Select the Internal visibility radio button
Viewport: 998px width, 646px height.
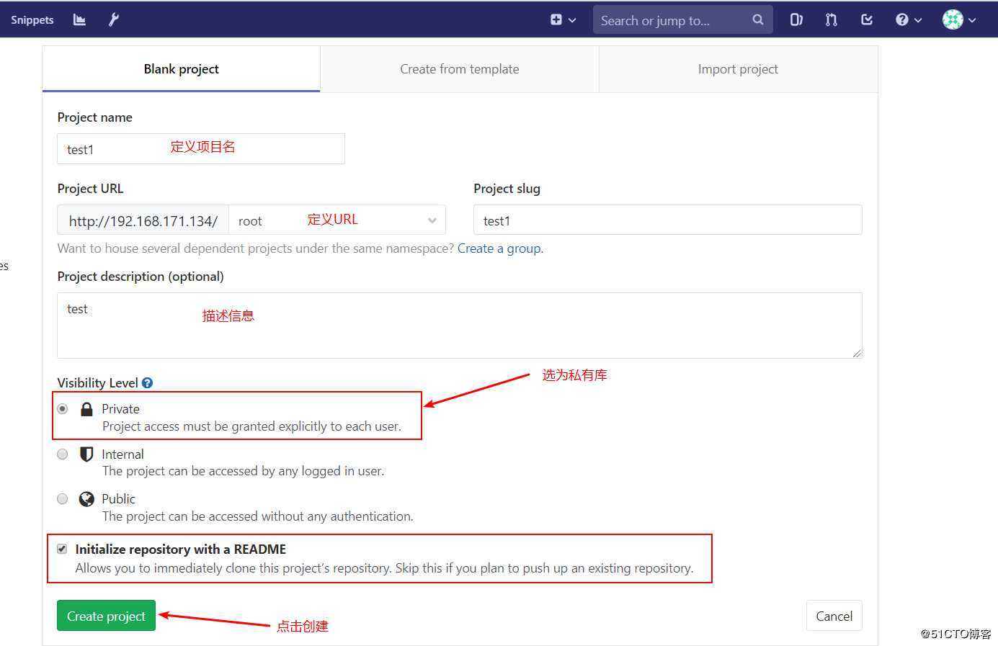pyautogui.click(x=63, y=454)
